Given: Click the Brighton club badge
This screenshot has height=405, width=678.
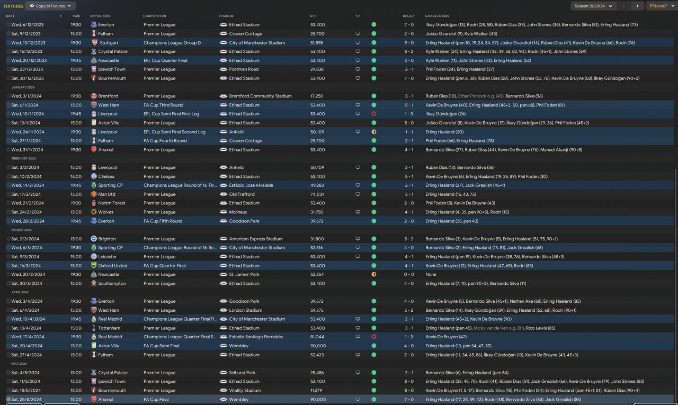Looking at the screenshot, I should point(94,239).
